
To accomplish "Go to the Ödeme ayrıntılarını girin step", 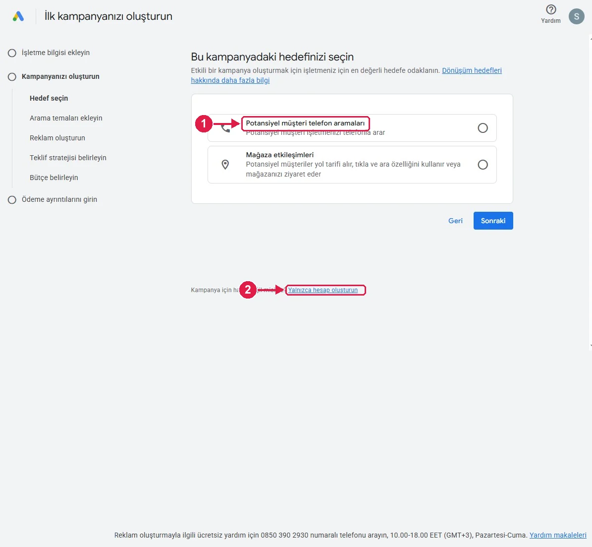I will point(59,199).
